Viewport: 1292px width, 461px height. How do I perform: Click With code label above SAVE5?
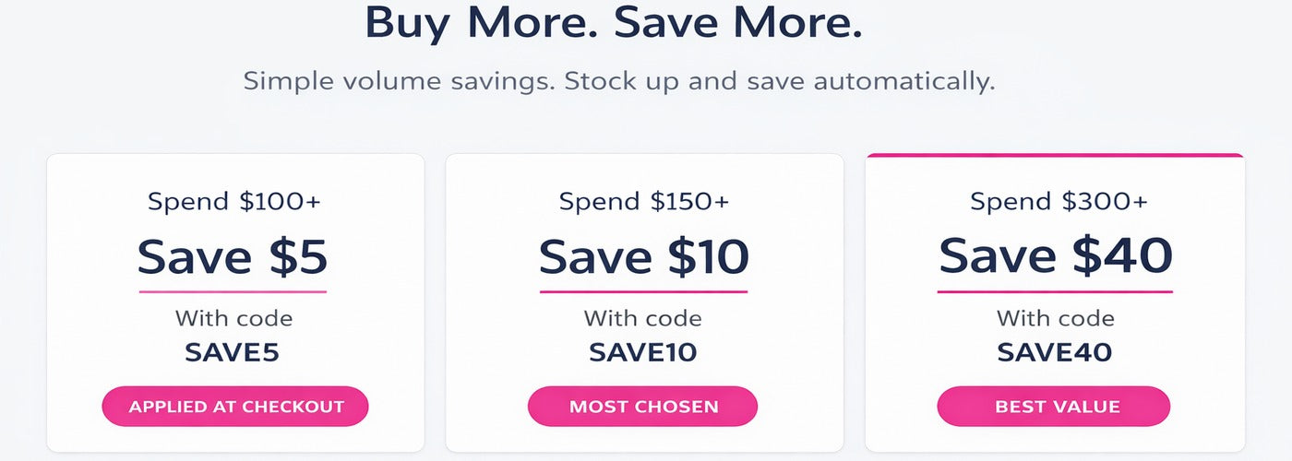pyautogui.click(x=233, y=319)
